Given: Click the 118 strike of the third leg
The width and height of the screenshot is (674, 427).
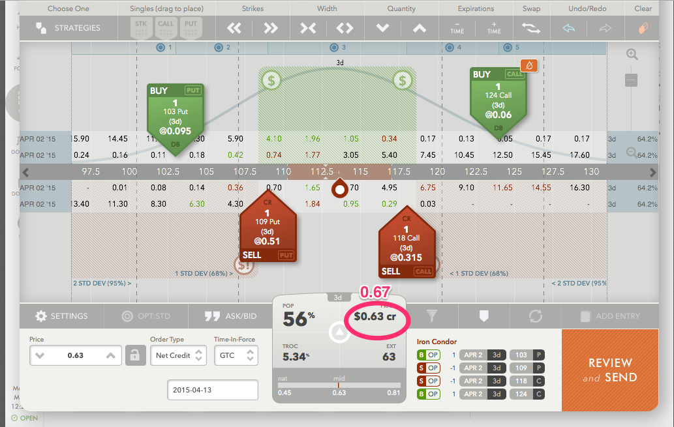Looking at the screenshot, I should coord(521,381).
